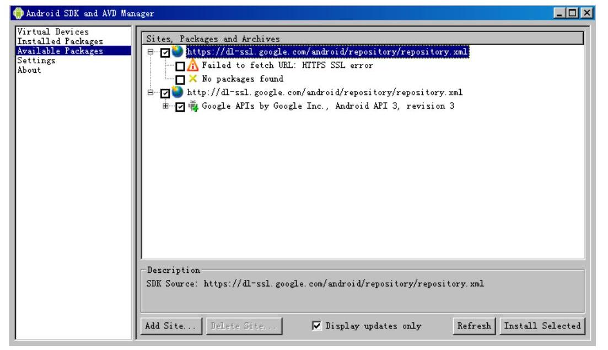Image resolution: width=608 pixels, height=350 pixels.
Task: Click globe icon of the https repository site
Action: (177, 52)
